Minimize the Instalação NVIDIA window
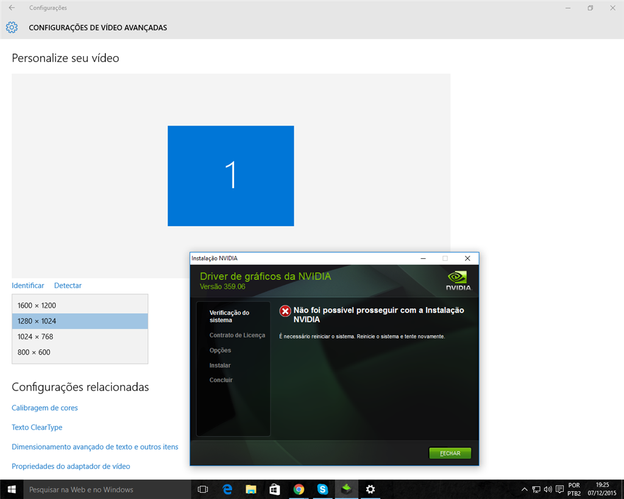 (423, 258)
